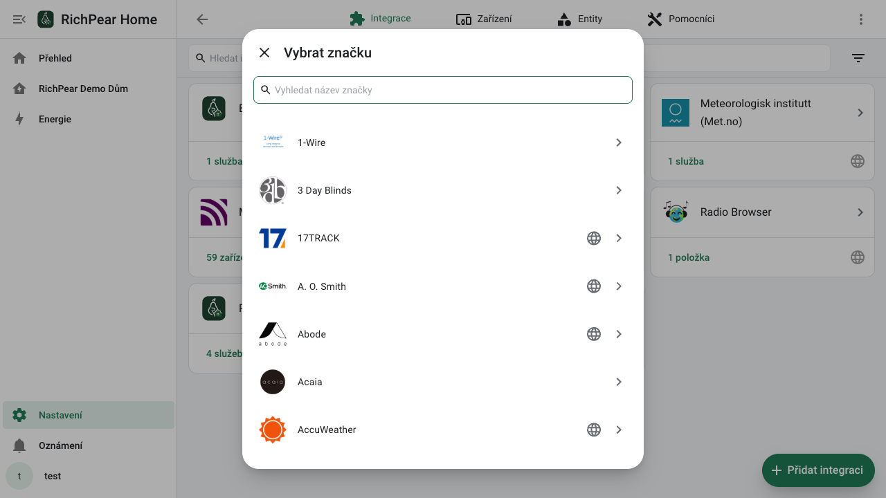Viewport: 886px width, 498px height.
Task: Switch to the Integrace tab
Action: pyautogui.click(x=381, y=19)
